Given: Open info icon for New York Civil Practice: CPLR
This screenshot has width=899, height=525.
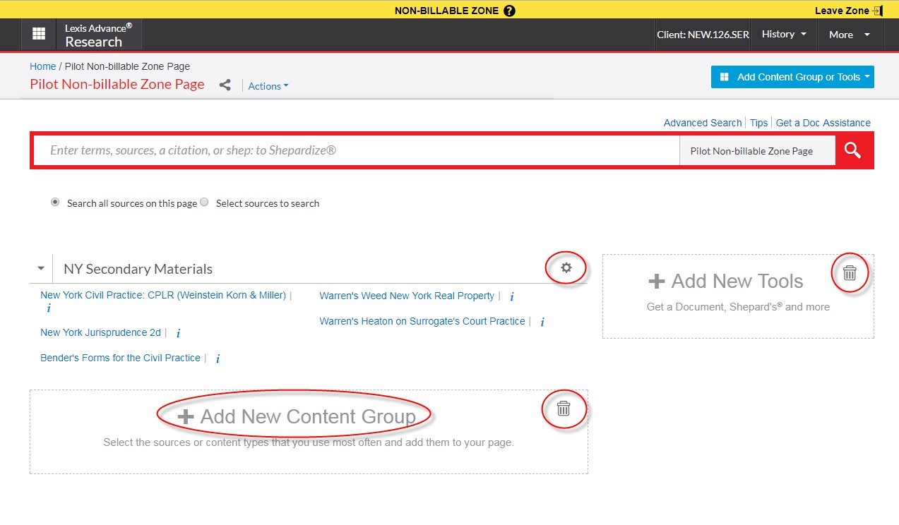Looking at the screenshot, I should click(49, 309).
